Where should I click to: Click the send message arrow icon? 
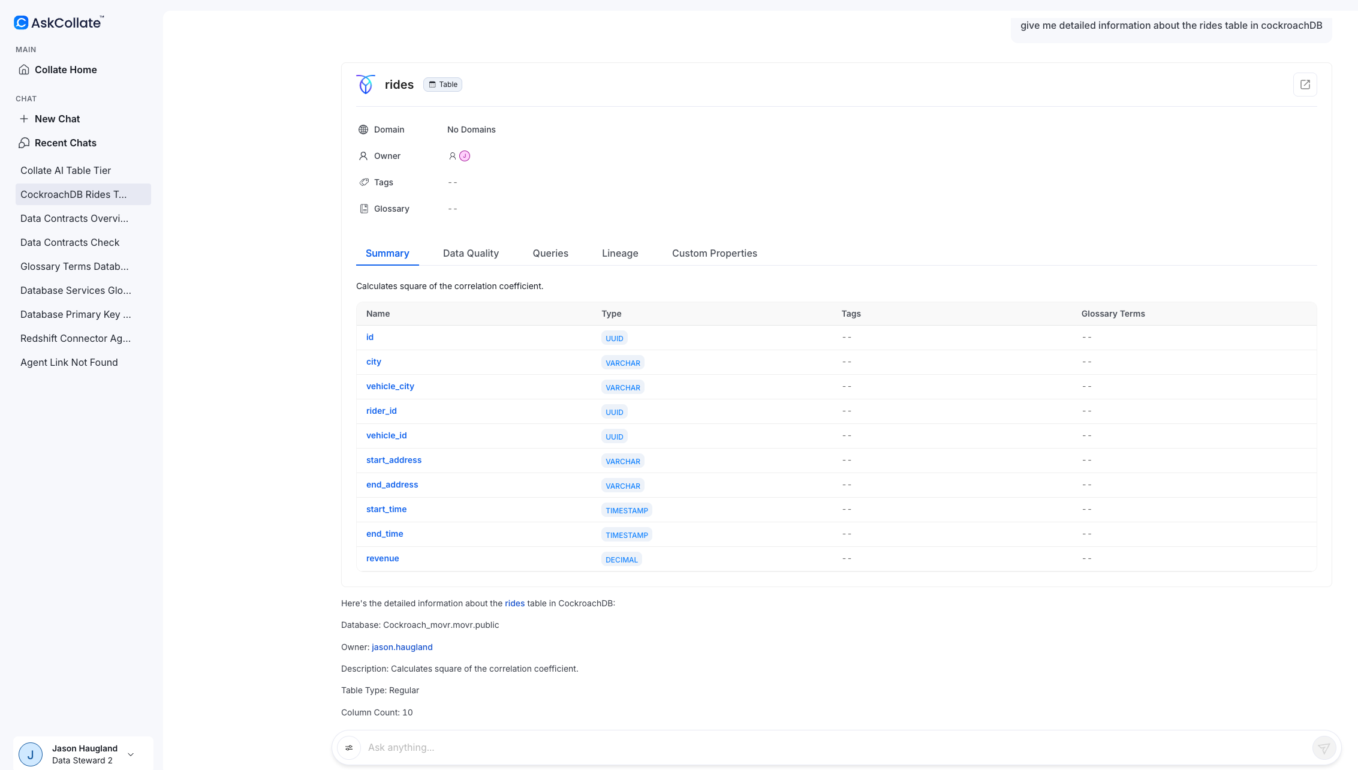click(x=1324, y=748)
